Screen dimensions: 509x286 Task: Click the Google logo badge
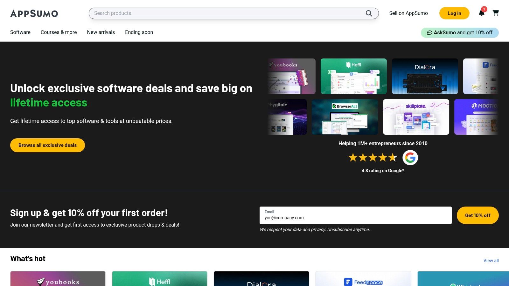tap(410, 158)
